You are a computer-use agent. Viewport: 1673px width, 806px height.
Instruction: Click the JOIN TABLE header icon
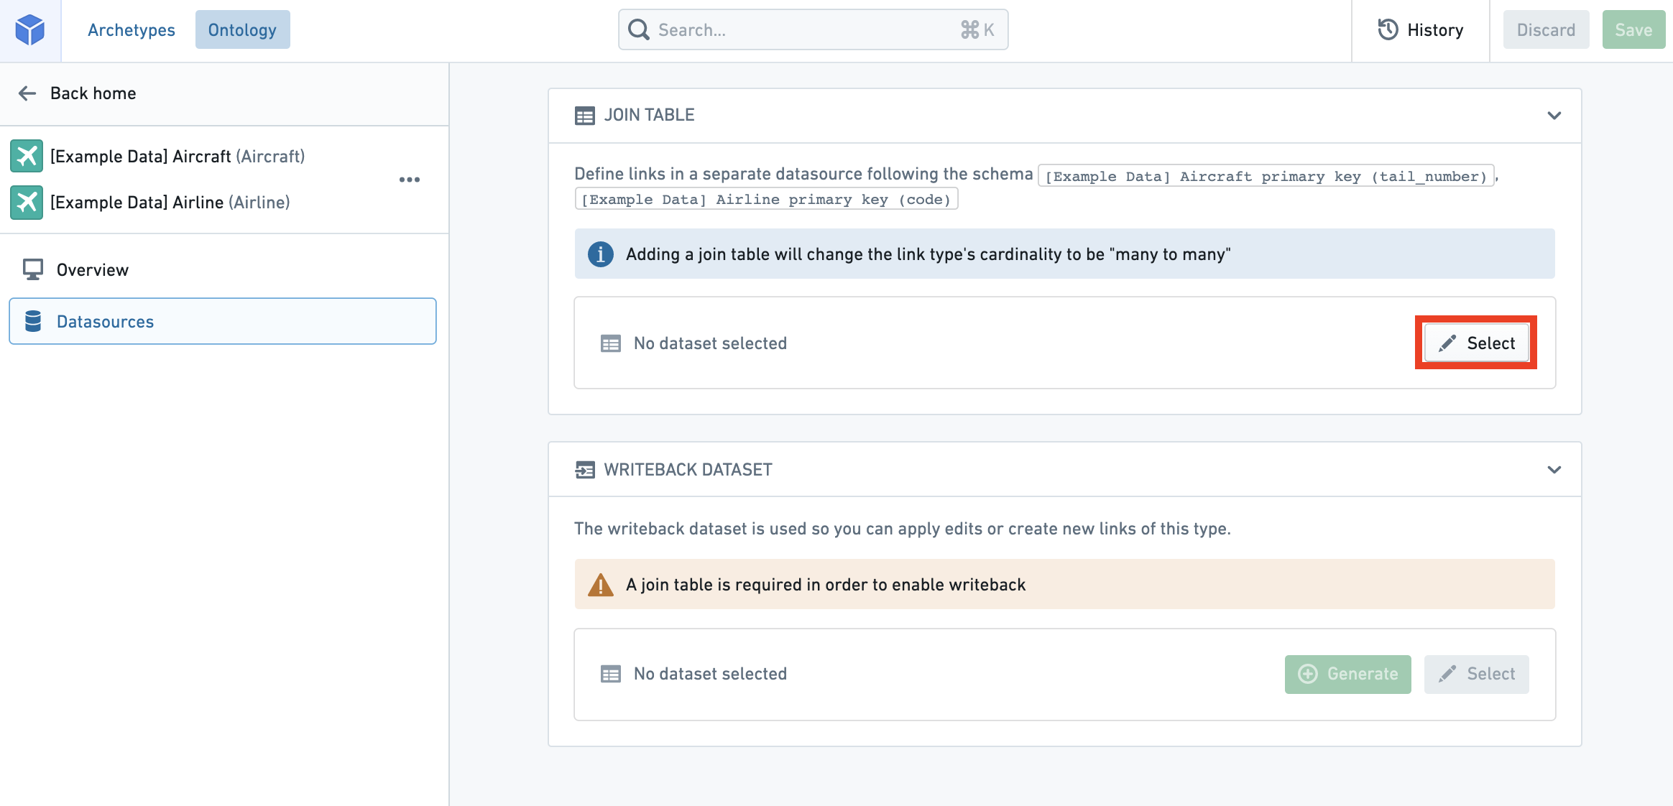(585, 116)
